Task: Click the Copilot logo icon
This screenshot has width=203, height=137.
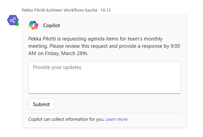Action: click(33, 25)
